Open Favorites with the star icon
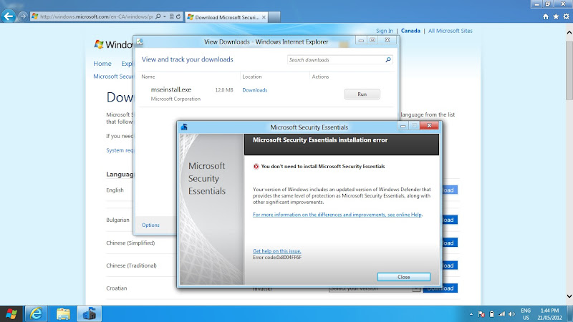The image size is (573, 322). tap(556, 16)
